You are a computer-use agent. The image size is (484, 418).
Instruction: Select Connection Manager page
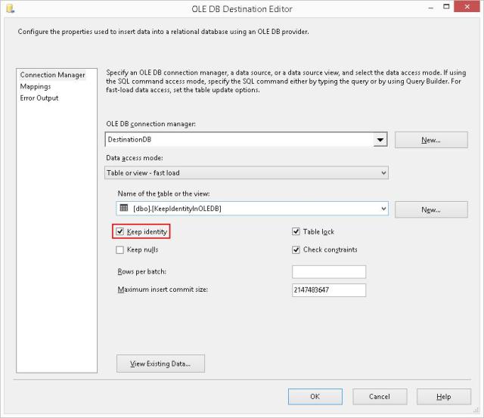52,75
